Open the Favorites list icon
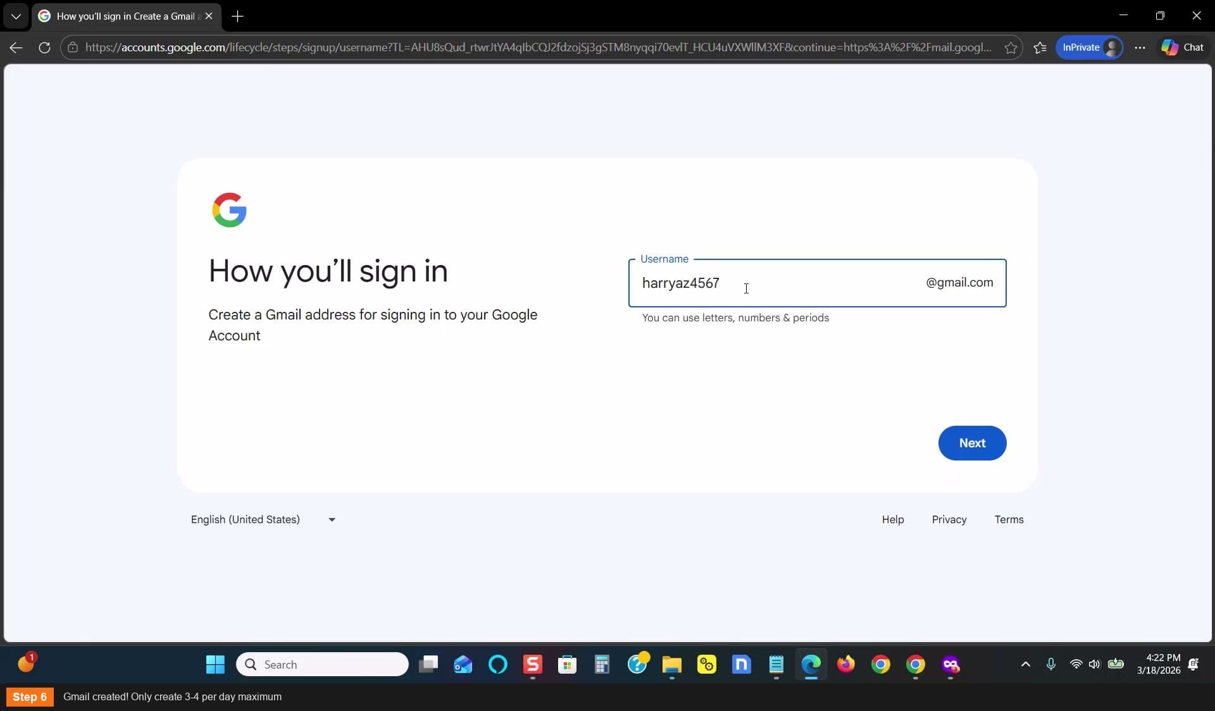 [x=1040, y=47]
